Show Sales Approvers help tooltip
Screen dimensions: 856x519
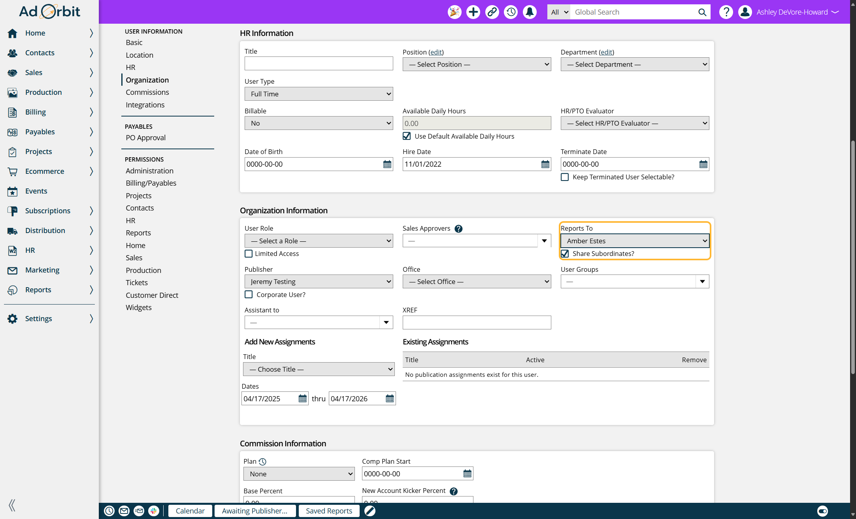tap(458, 229)
